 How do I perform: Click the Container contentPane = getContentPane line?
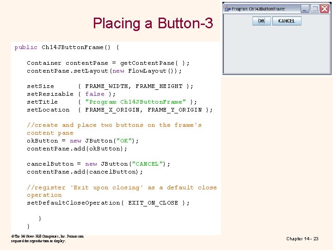pyautogui.click(x=108, y=63)
